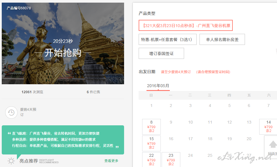
Task: Click date 25 in the calendar
Action: coord(210,155)
